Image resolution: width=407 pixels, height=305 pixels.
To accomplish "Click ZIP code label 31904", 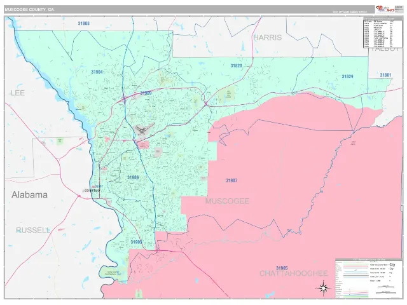I will click(x=97, y=72).
